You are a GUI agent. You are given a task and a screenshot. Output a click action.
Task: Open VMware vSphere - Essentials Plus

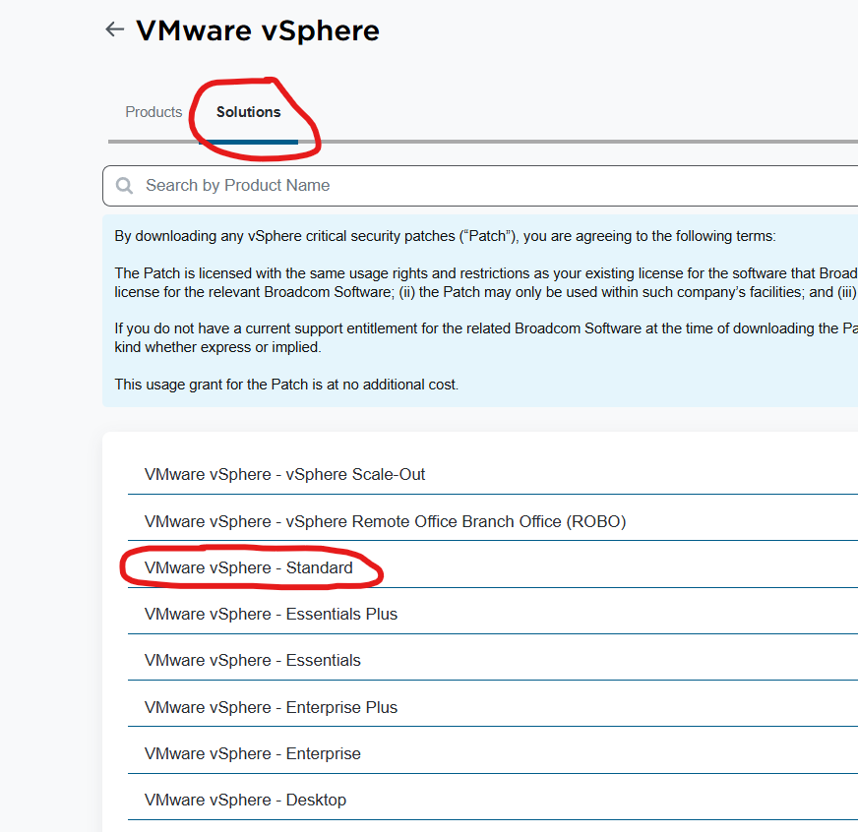(271, 614)
